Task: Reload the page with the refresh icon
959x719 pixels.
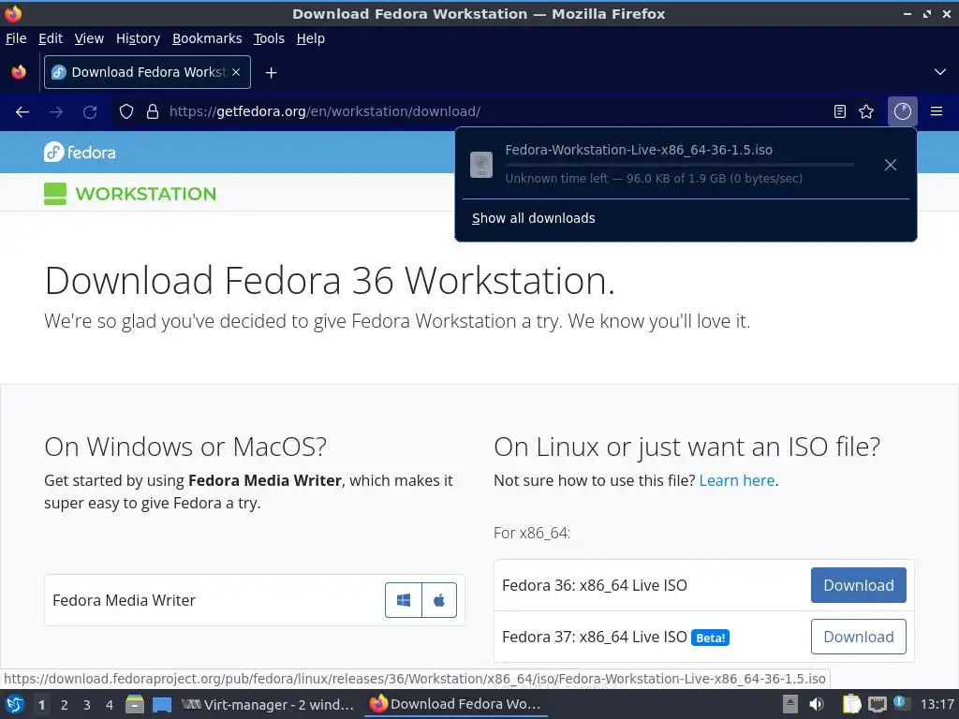Action: [90, 112]
